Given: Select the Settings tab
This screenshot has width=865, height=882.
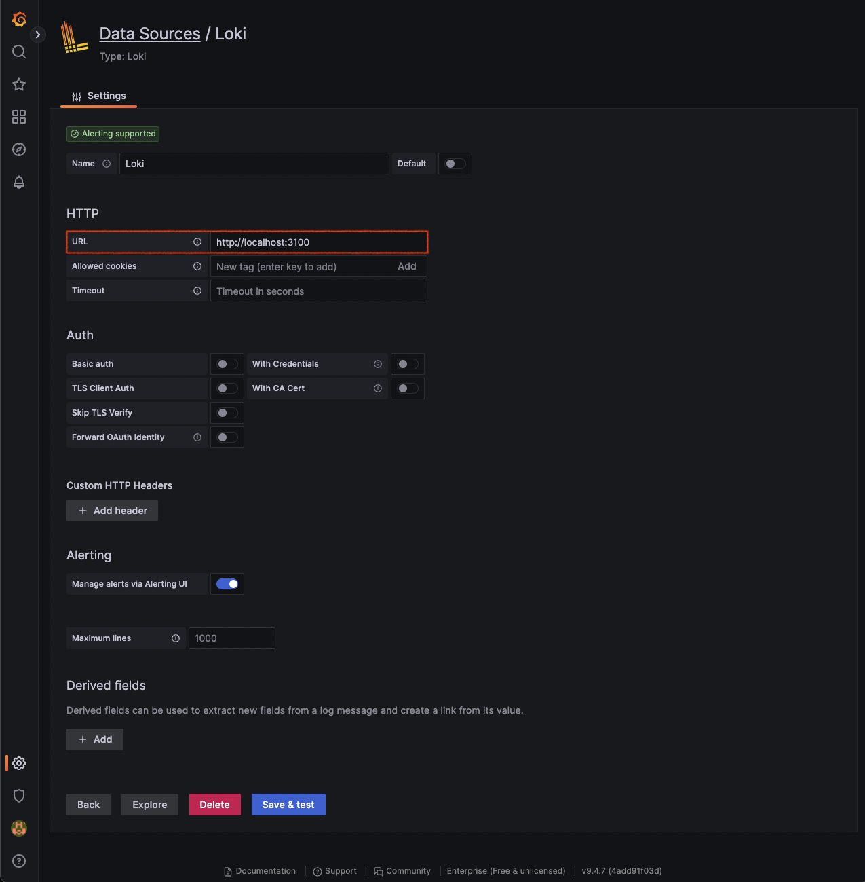Looking at the screenshot, I should pos(99,96).
